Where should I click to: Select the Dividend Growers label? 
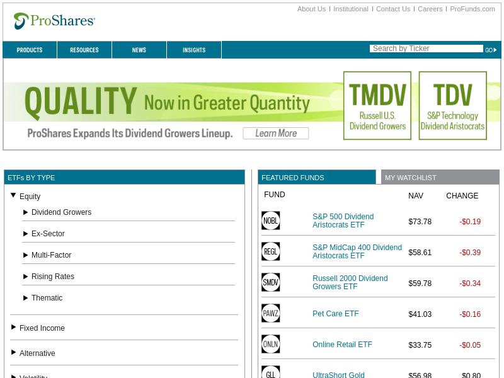(x=61, y=212)
